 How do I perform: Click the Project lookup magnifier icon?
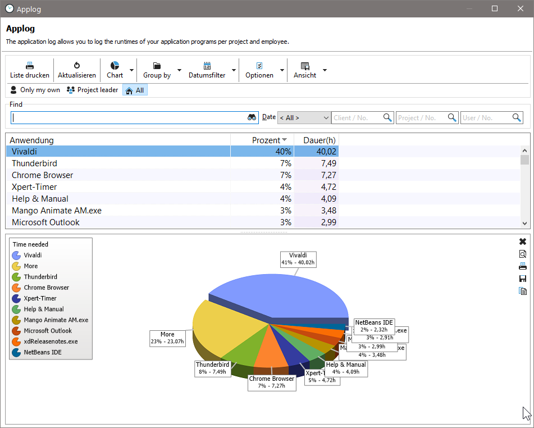pyautogui.click(x=452, y=117)
